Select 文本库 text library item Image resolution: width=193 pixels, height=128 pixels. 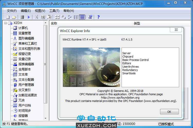(23, 75)
